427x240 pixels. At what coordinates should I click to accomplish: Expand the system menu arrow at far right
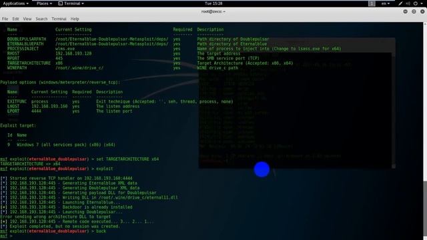(x=422, y=3)
